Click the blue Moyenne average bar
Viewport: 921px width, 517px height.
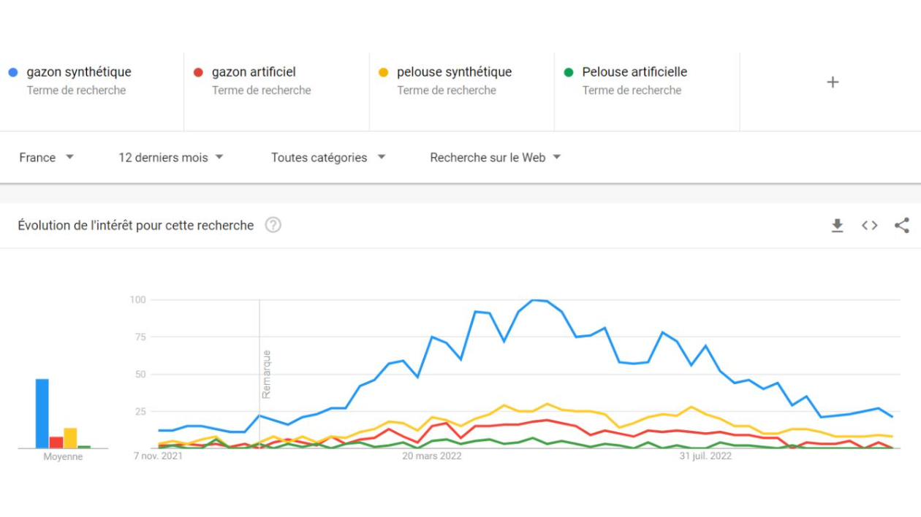pos(42,413)
